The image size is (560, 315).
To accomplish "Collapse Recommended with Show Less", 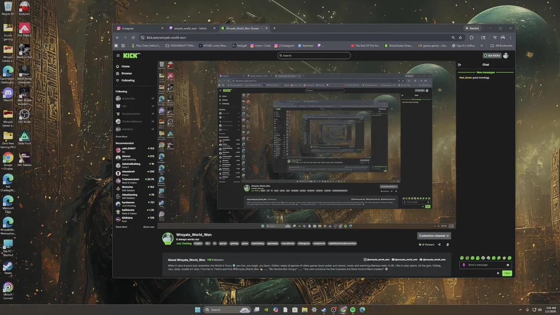I will click(x=149, y=227).
